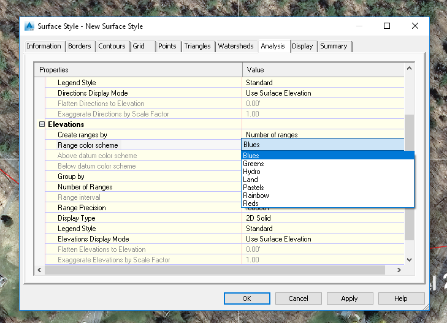Screen dimensions: 447x323
Task: Choose Blues from the color scheme list
Action: 327,156
